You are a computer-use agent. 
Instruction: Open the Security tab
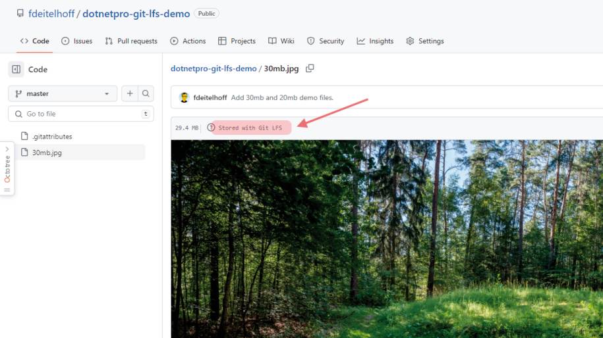pyautogui.click(x=326, y=41)
